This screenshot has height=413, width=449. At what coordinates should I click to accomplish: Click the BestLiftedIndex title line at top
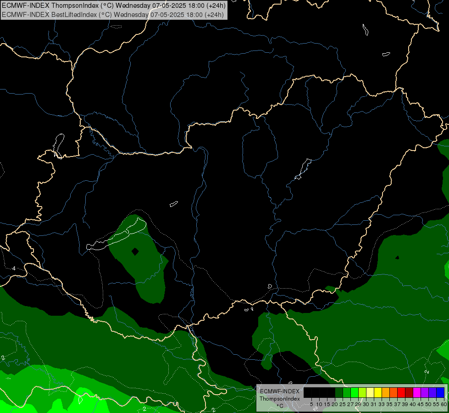112,14
